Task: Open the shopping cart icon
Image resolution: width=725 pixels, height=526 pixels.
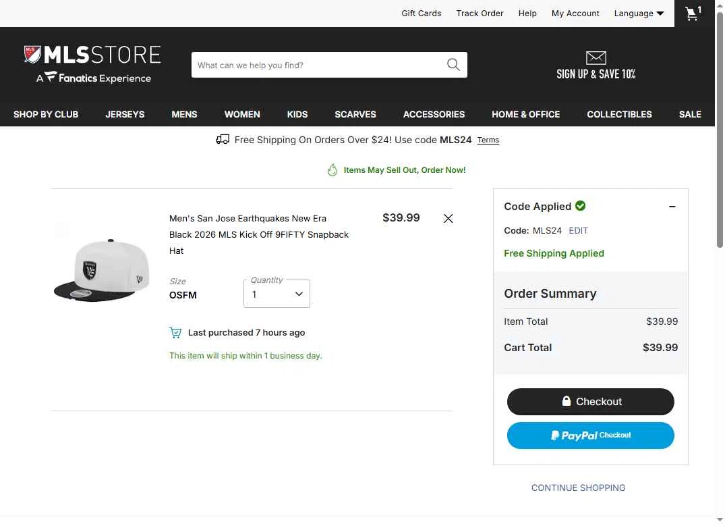Action: (x=693, y=14)
